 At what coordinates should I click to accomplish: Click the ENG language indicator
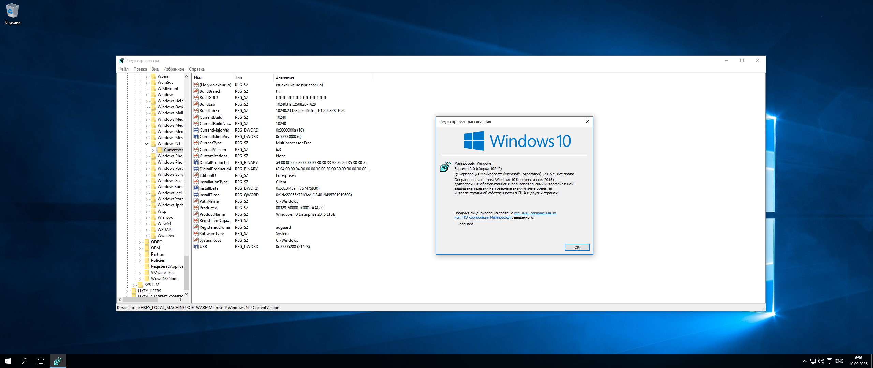click(x=839, y=361)
